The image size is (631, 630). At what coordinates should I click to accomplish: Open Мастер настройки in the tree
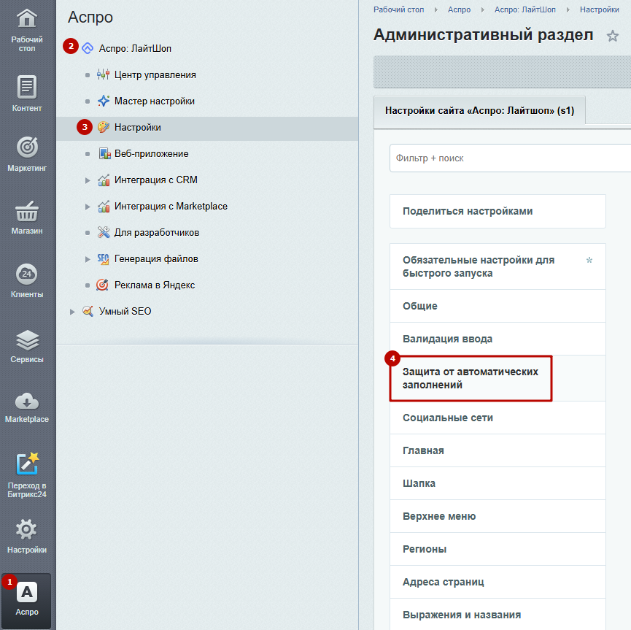(x=154, y=101)
